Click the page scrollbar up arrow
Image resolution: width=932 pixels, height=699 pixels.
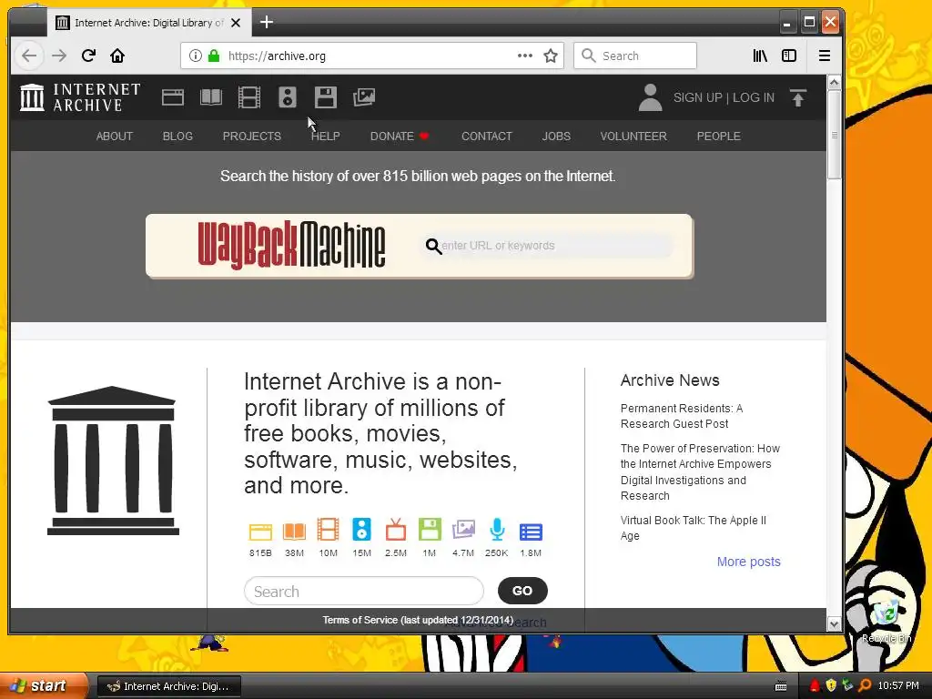pos(834,83)
